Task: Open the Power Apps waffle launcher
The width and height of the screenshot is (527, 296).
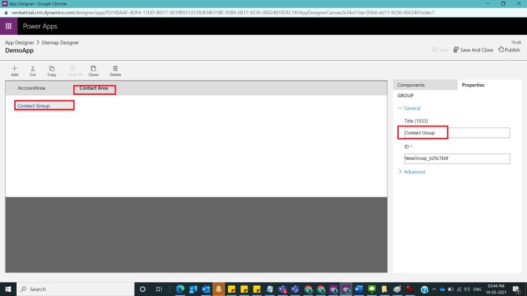Action: [9, 26]
